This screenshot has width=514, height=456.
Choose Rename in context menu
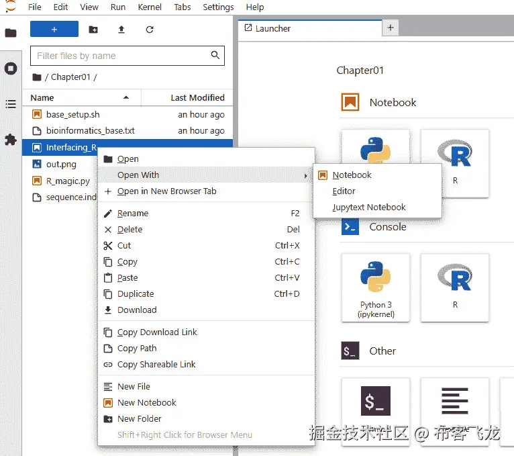pos(206,214)
